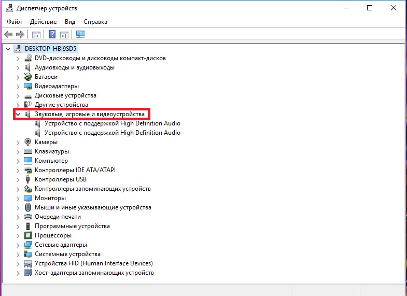
Task: Click the Батареи battery icon
Action: pos(28,77)
